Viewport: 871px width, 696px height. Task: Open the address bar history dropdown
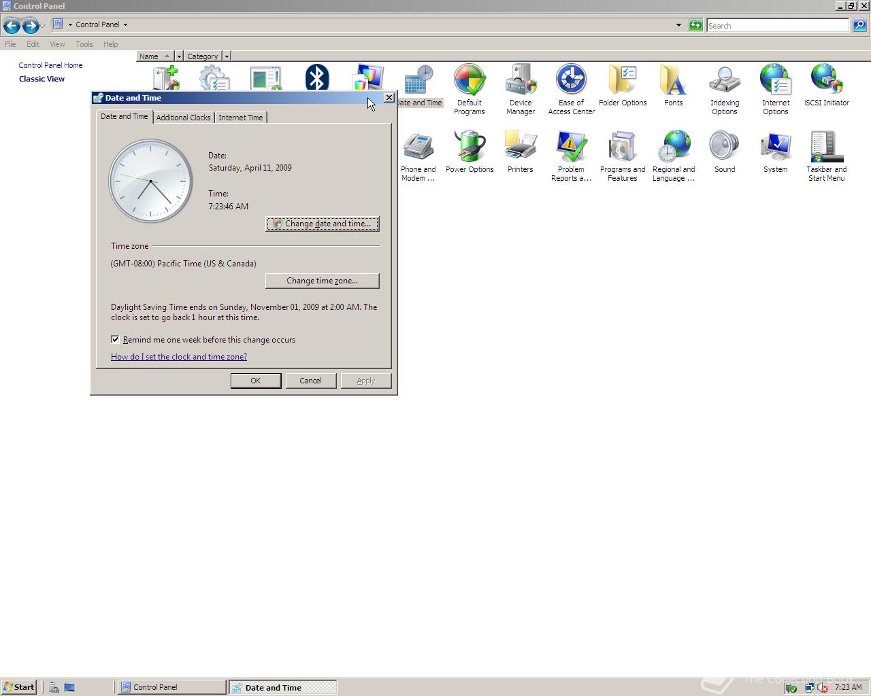pyautogui.click(x=678, y=25)
